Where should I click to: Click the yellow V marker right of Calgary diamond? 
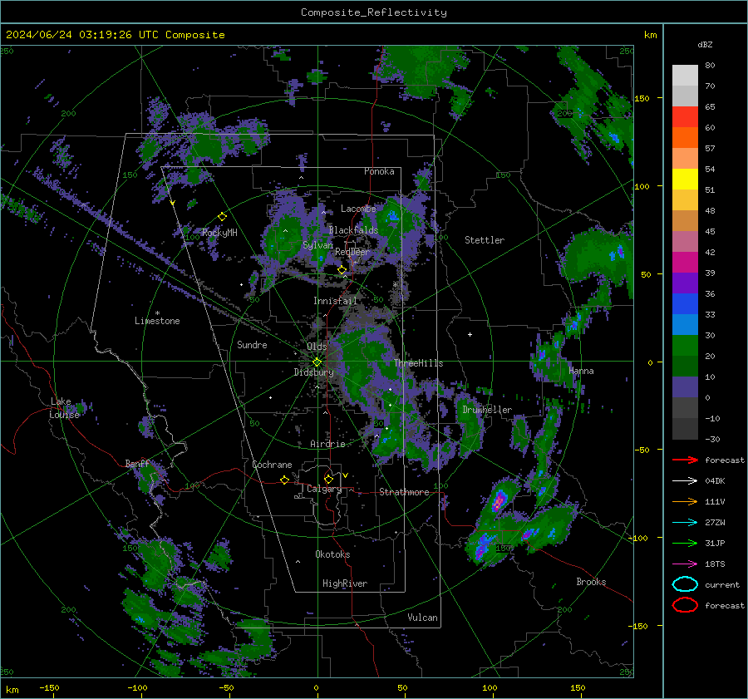[345, 475]
